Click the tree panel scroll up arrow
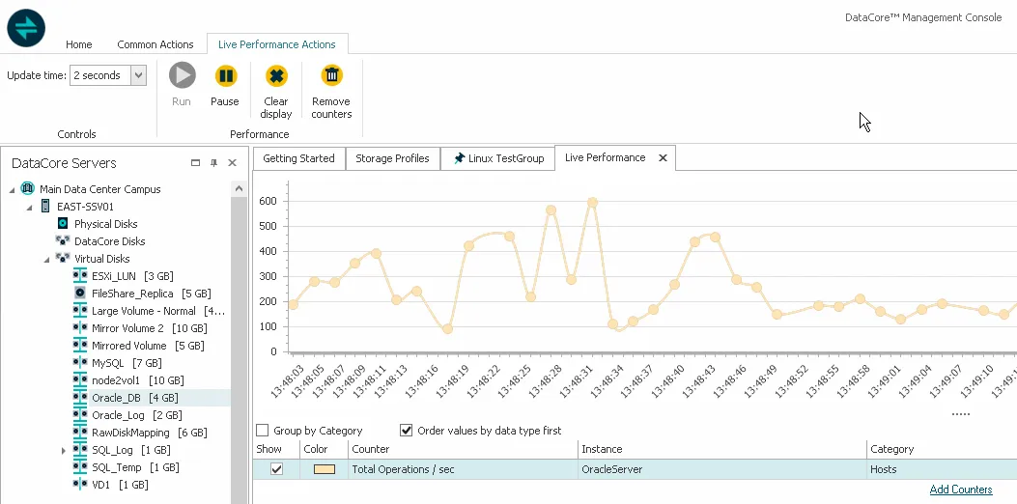 239,188
